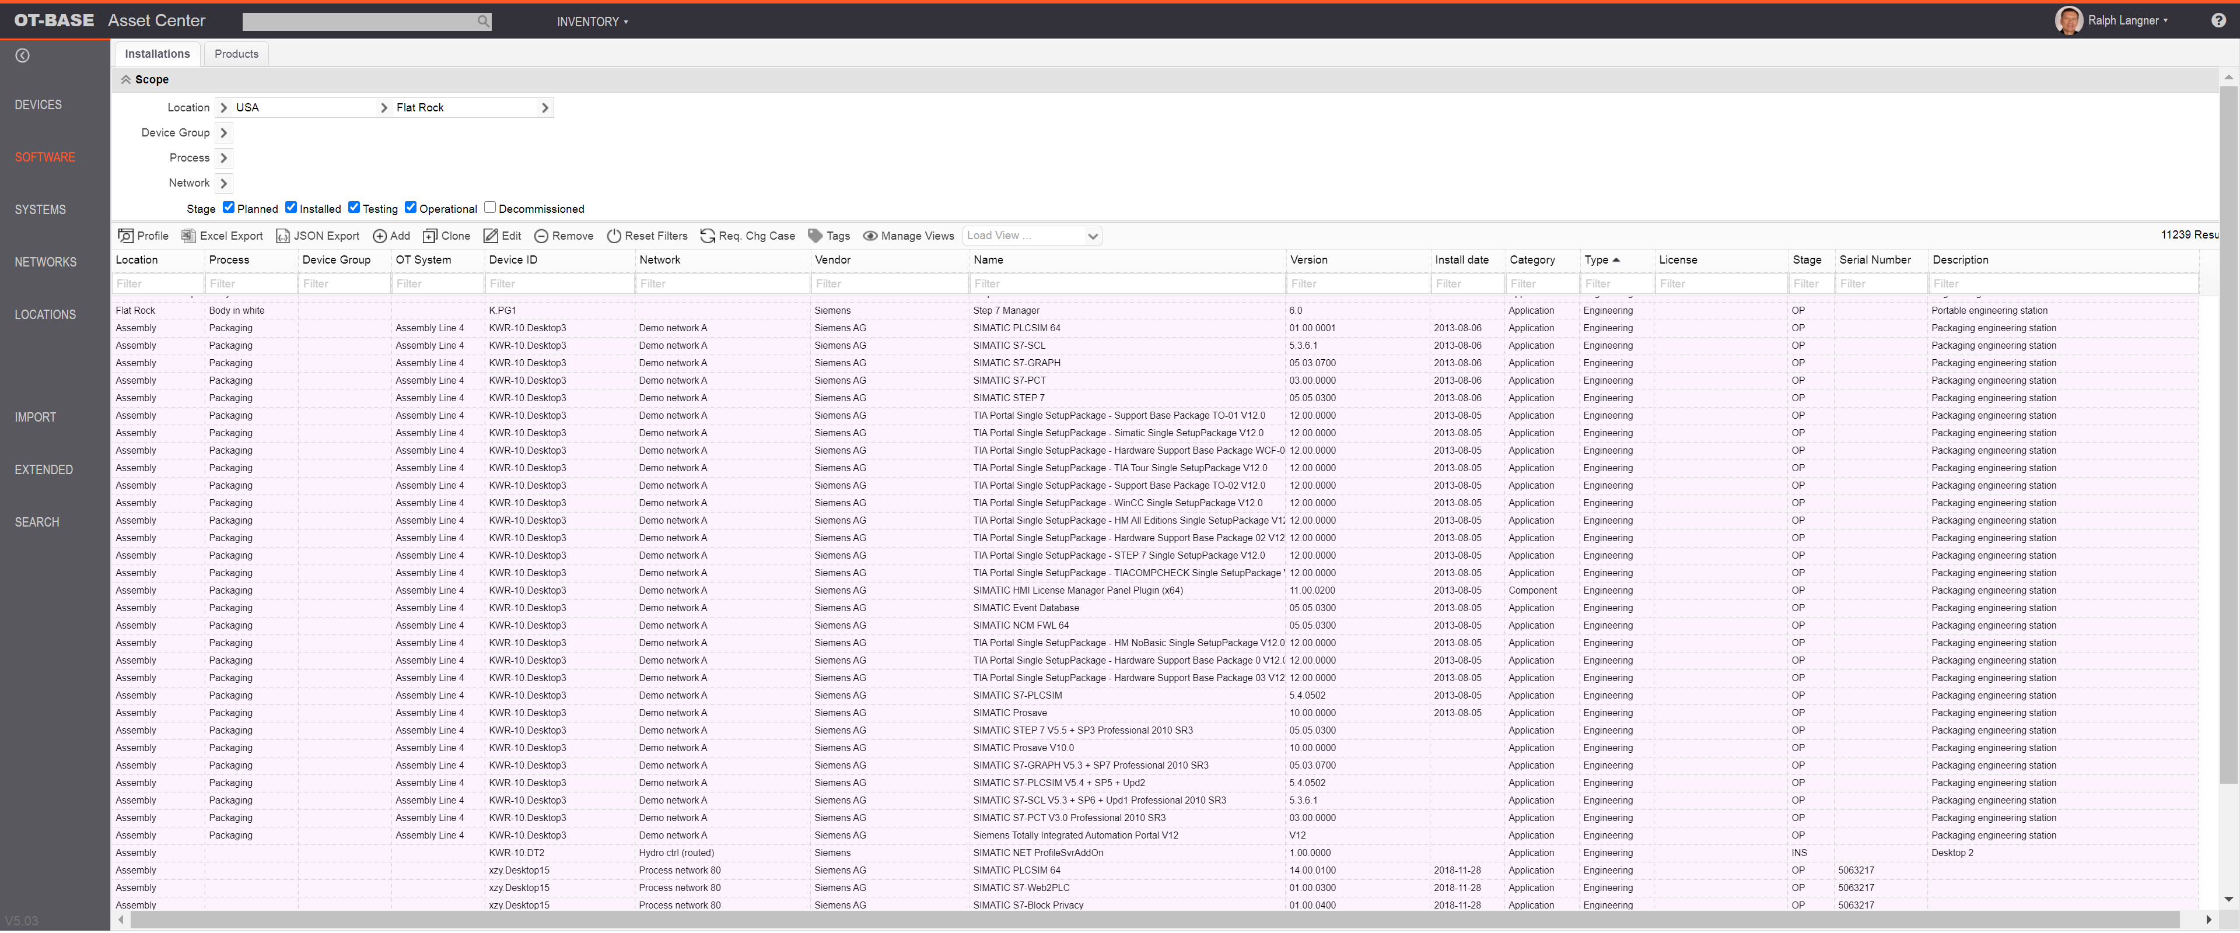Uncheck the Testing stage checkbox

tap(354, 207)
